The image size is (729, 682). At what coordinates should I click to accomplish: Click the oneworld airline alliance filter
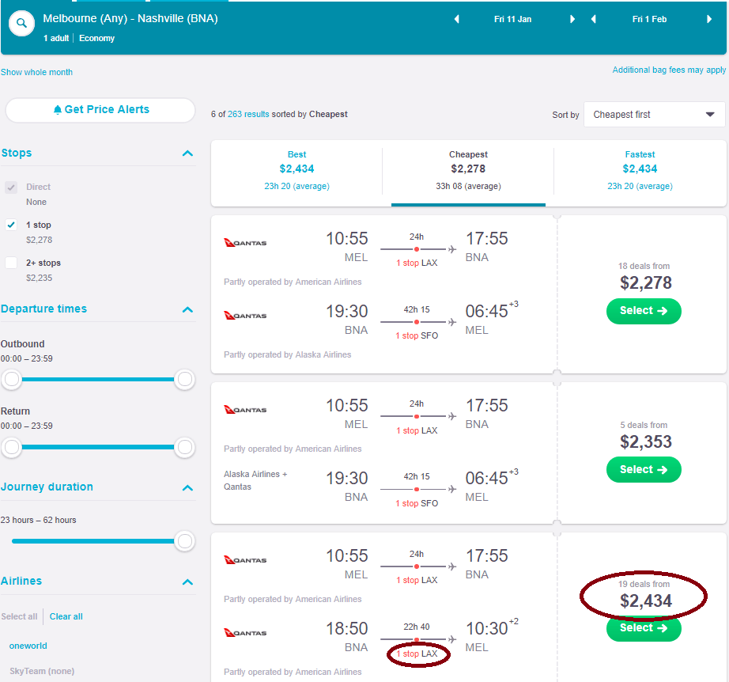[x=28, y=646]
